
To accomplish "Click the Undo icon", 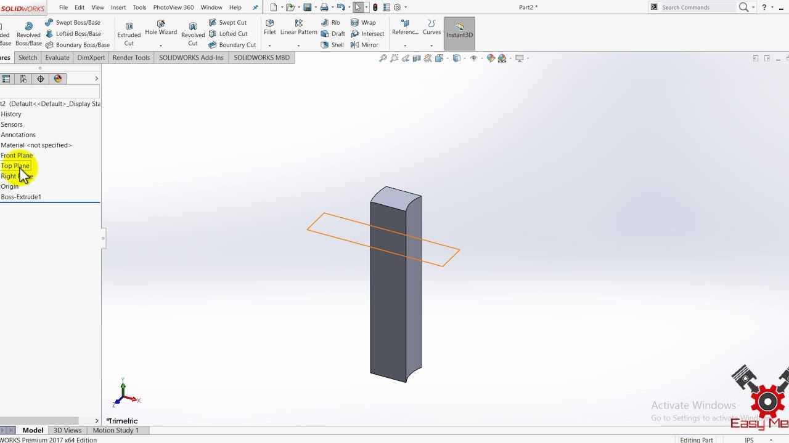I will (x=340, y=7).
